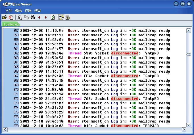Click timestamp 2003-12-08 14:01:10

click(x=42, y=35)
